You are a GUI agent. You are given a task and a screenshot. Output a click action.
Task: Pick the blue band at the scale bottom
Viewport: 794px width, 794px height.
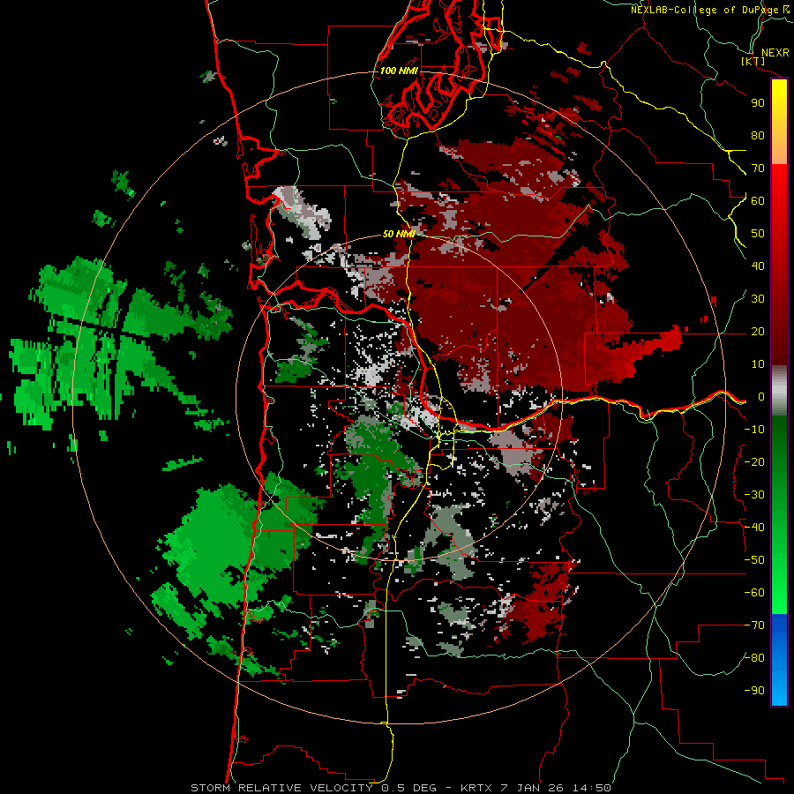pos(779,659)
